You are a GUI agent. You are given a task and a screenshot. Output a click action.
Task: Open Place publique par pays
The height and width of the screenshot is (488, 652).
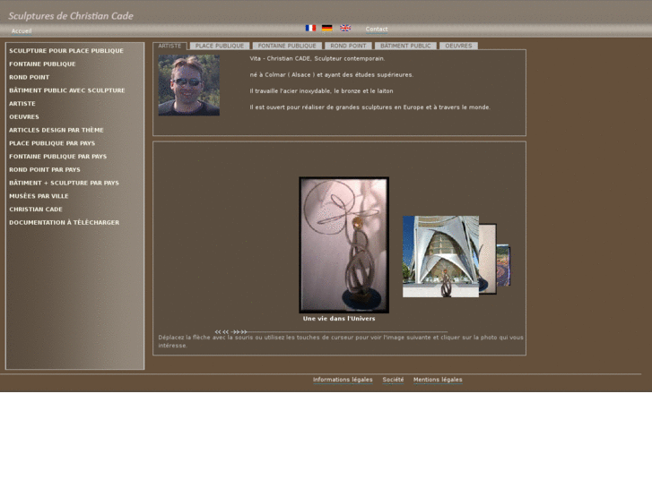click(52, 143)
